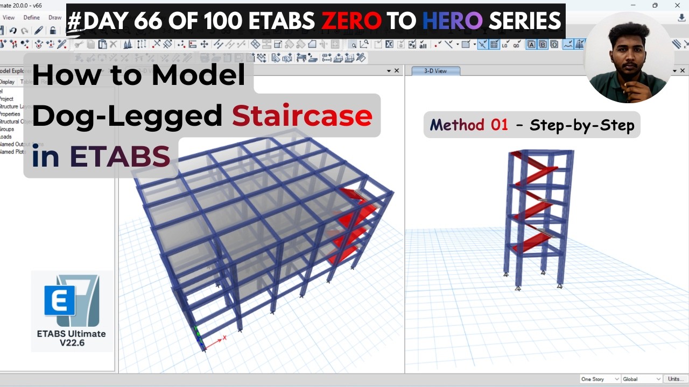Click the pencil-and-dots draw joint icon

pyautogui.click(x=61, y=45)
